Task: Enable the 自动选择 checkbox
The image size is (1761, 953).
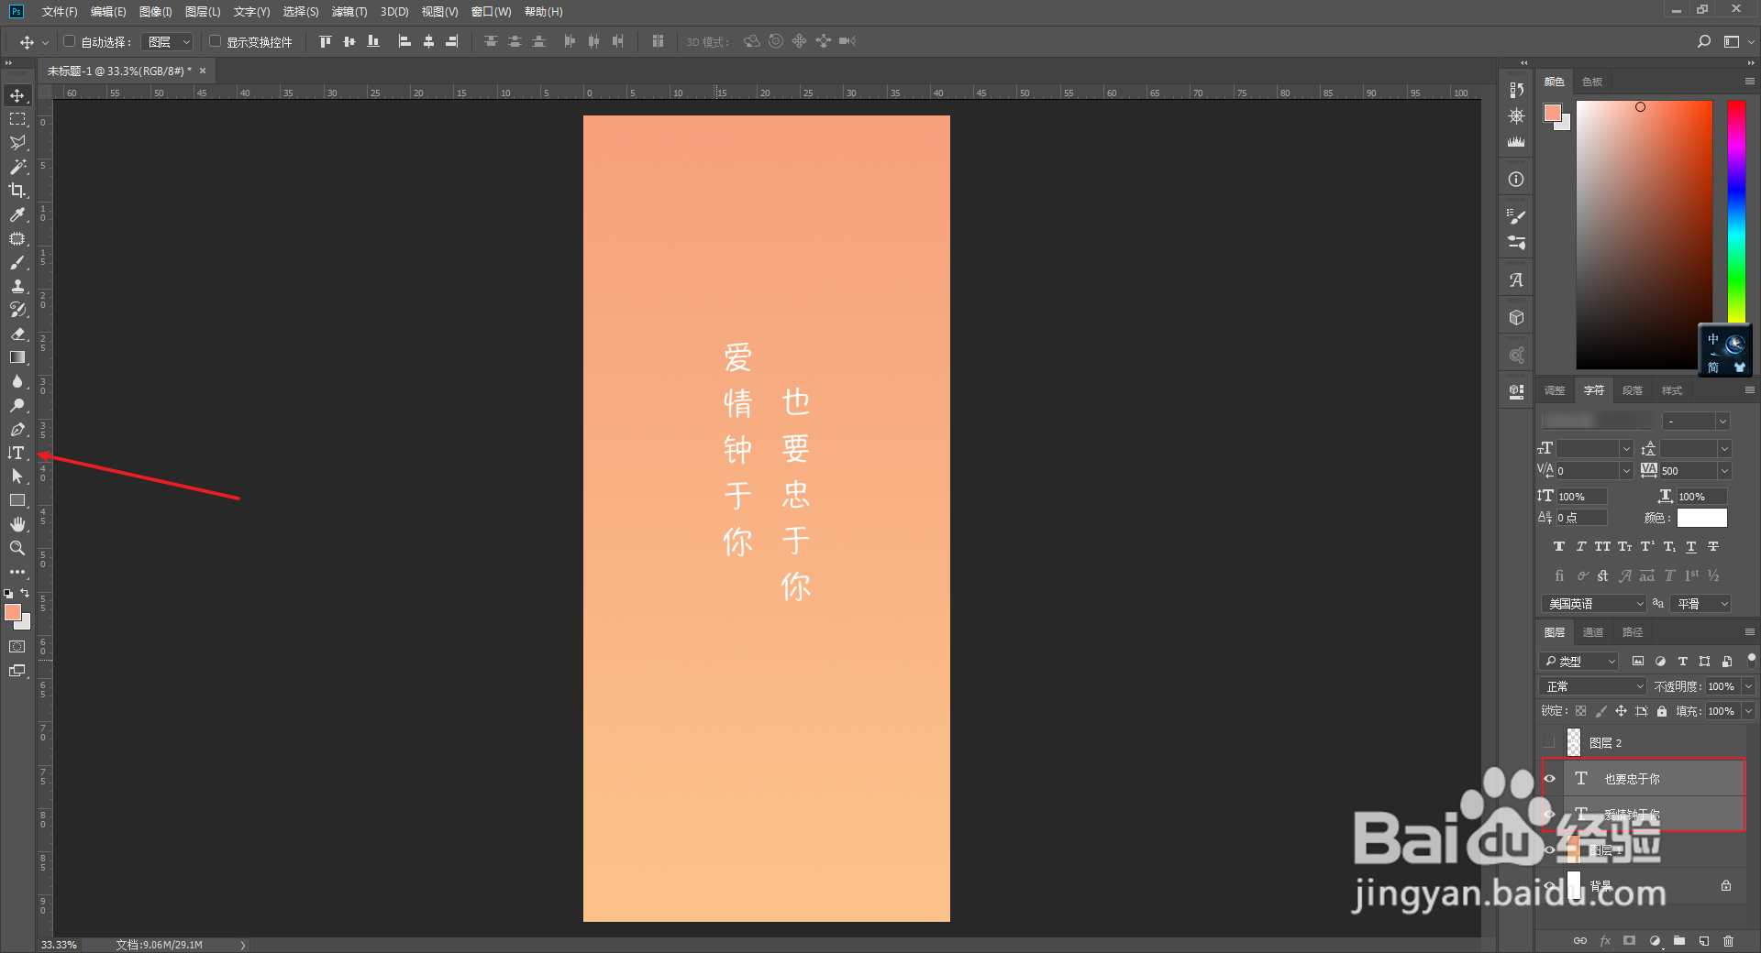Action: pyautogui.click(x=69, y=41)
